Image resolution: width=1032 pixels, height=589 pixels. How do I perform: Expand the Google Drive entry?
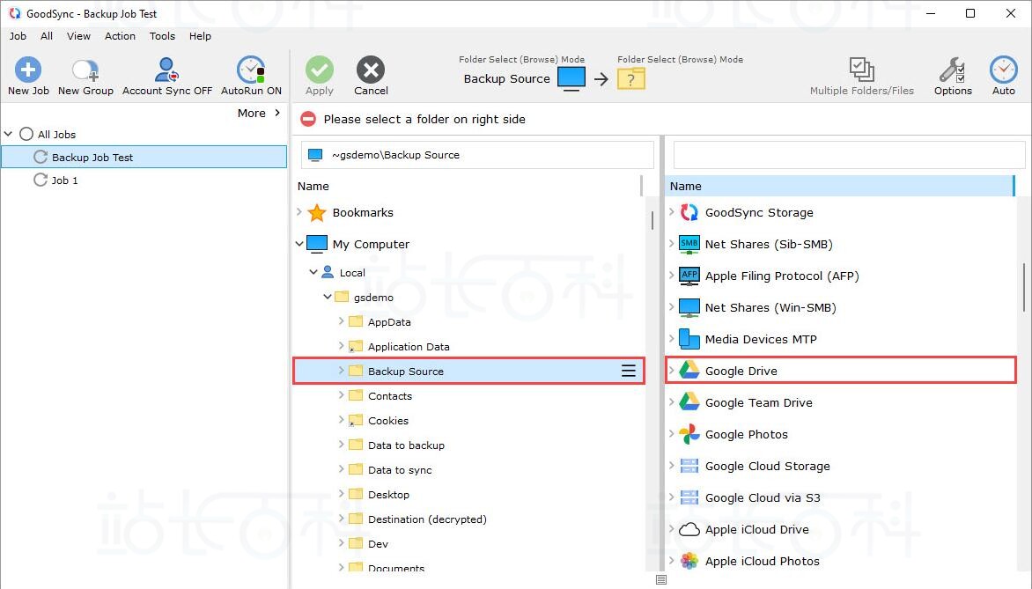pos(671,371)
